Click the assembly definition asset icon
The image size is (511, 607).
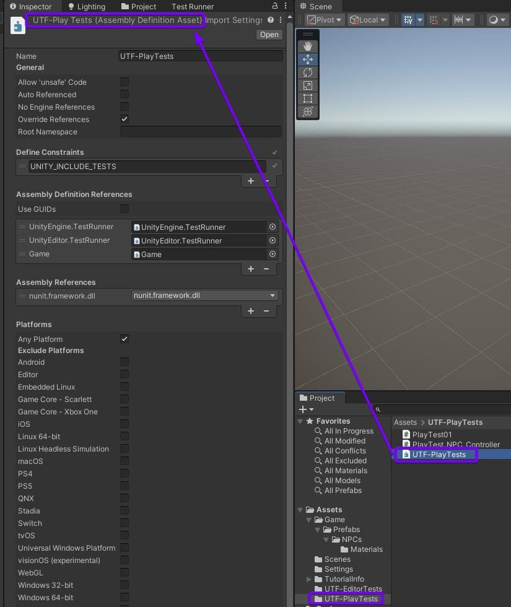18,26
